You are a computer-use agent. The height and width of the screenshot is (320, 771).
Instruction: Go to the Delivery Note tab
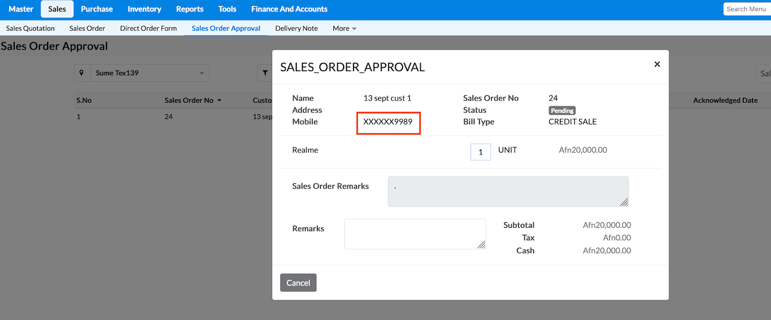coord(296,28)
